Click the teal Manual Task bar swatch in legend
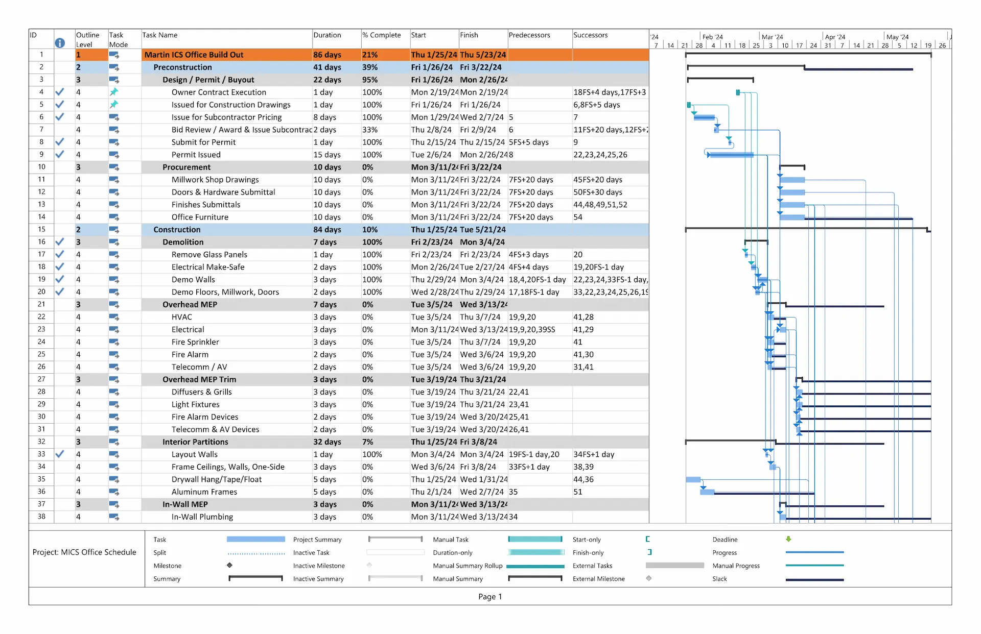981x634 pixels. [x=535, y=539]
